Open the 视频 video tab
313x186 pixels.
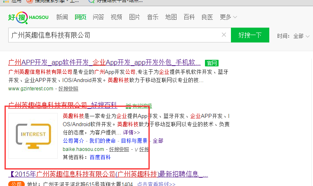tap(116, 17)
